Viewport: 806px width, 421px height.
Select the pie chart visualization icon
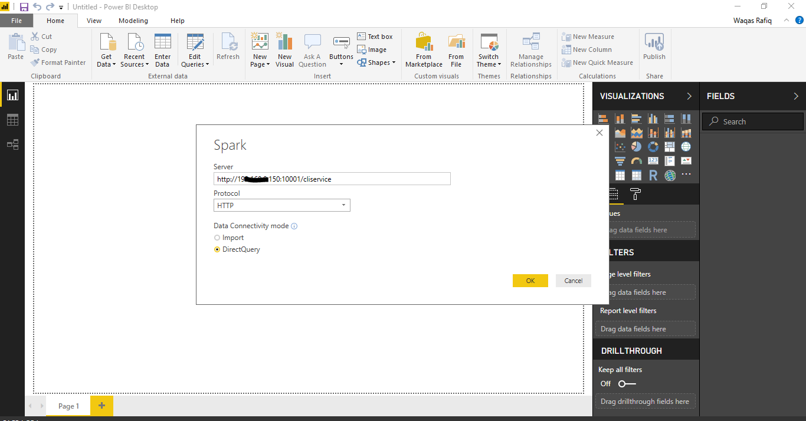click(x=637, y=147)
